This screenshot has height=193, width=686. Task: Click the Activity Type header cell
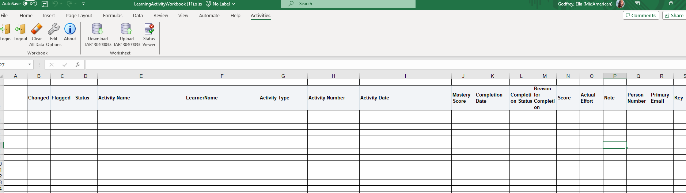coord(283,98)
